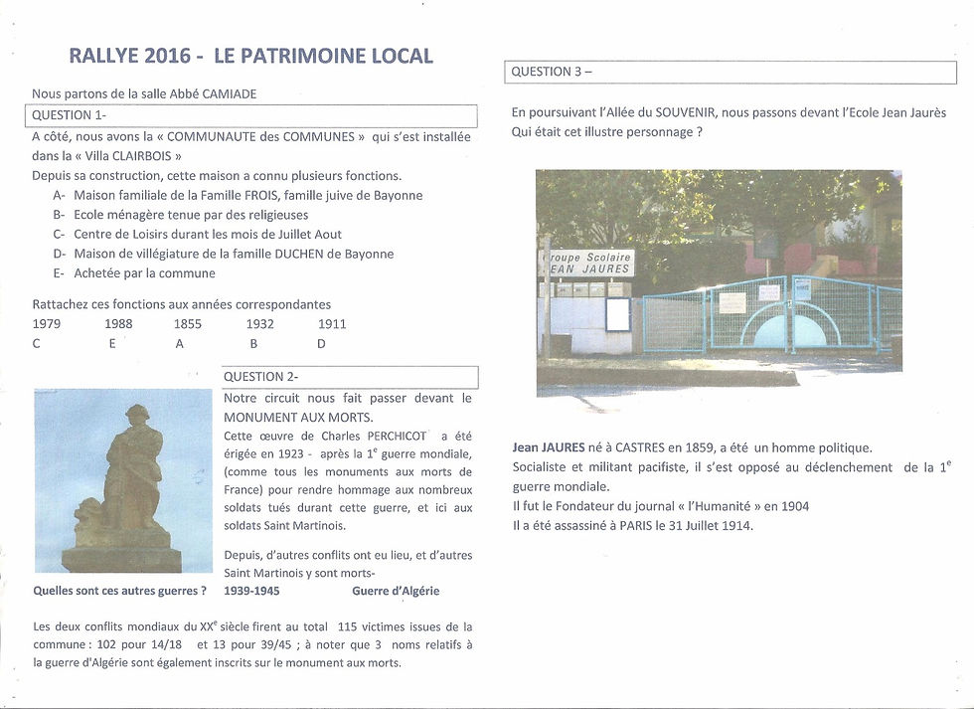
Task: Click the answer letter B under 1932
Action: coord(253,344)
